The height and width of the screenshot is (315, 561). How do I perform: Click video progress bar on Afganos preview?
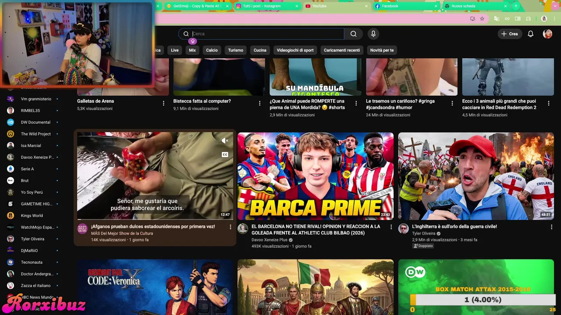(x=155, y=219)
